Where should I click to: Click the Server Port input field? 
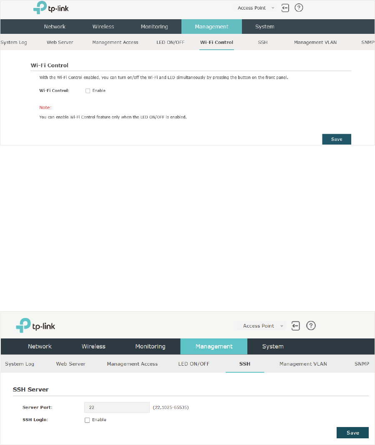point(117,407)
